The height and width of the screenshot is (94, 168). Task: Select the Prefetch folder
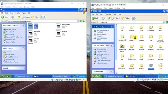pyautogui.click(x=151, y=48)
